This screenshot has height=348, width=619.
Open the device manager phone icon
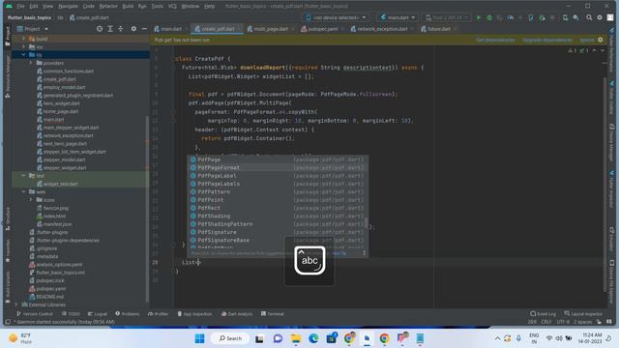565,17
